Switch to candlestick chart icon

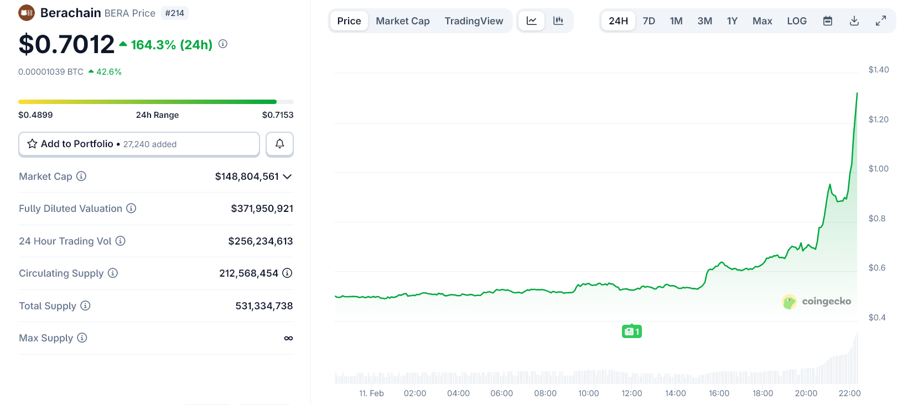[558, 21]
